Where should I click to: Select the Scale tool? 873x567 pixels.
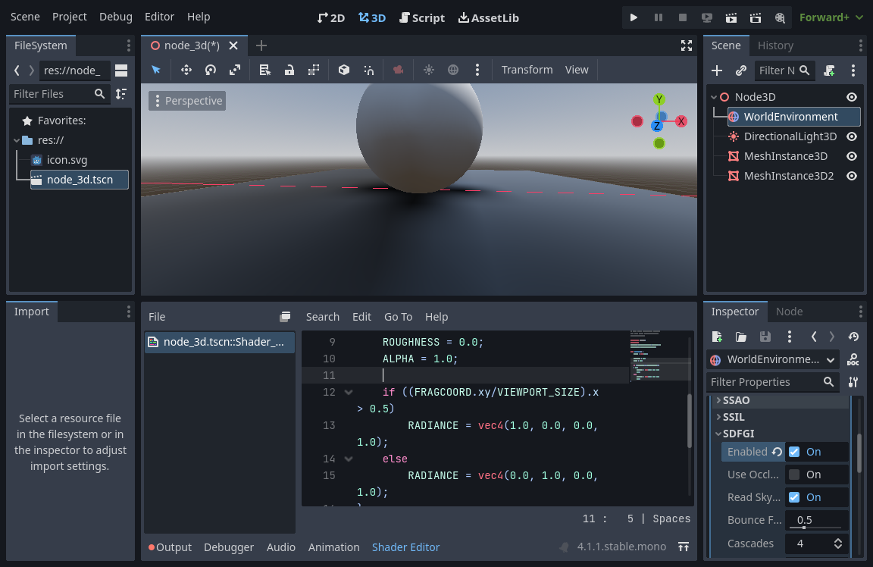tap(236, 70)
